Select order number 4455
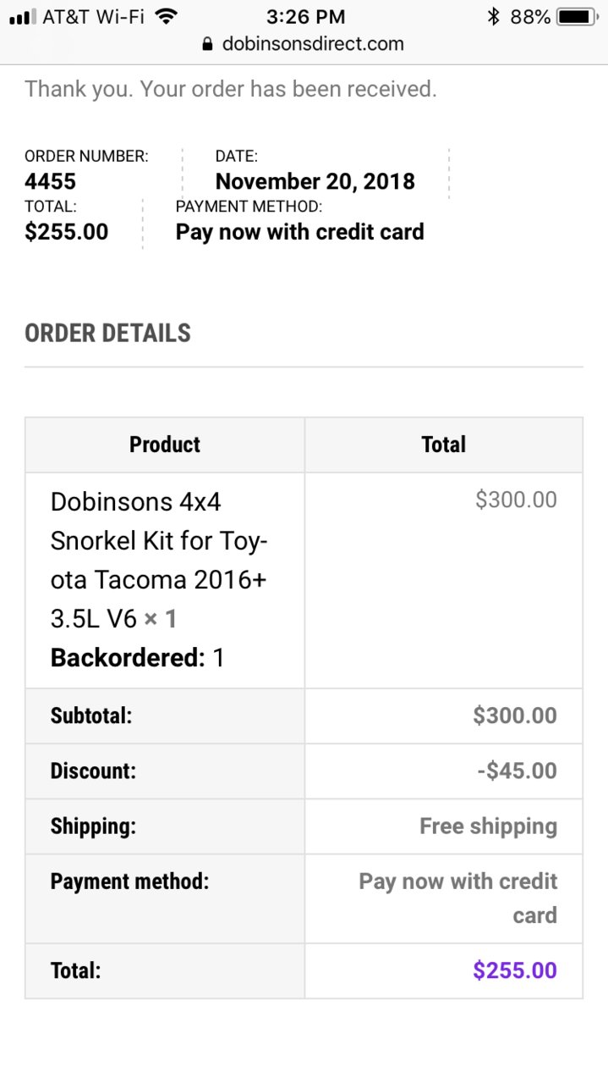 (50, 181)
